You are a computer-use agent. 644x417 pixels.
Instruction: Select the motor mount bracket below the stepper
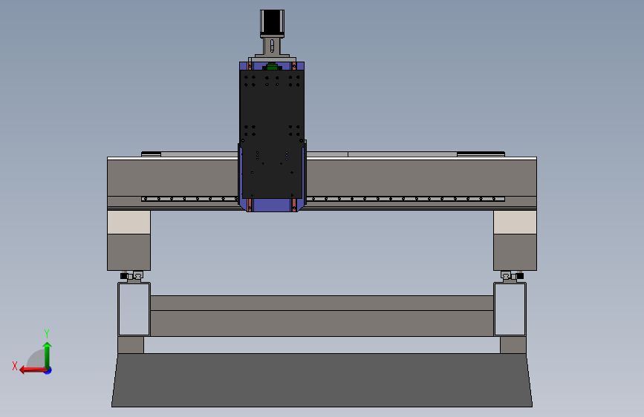[x=272, y=47]
